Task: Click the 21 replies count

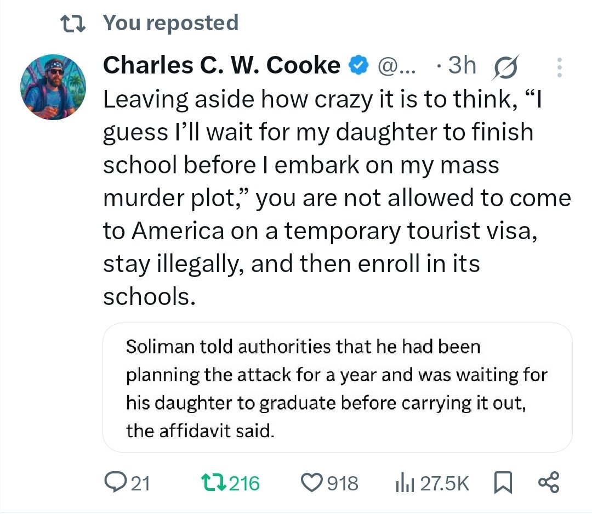Action: point(141,483)
